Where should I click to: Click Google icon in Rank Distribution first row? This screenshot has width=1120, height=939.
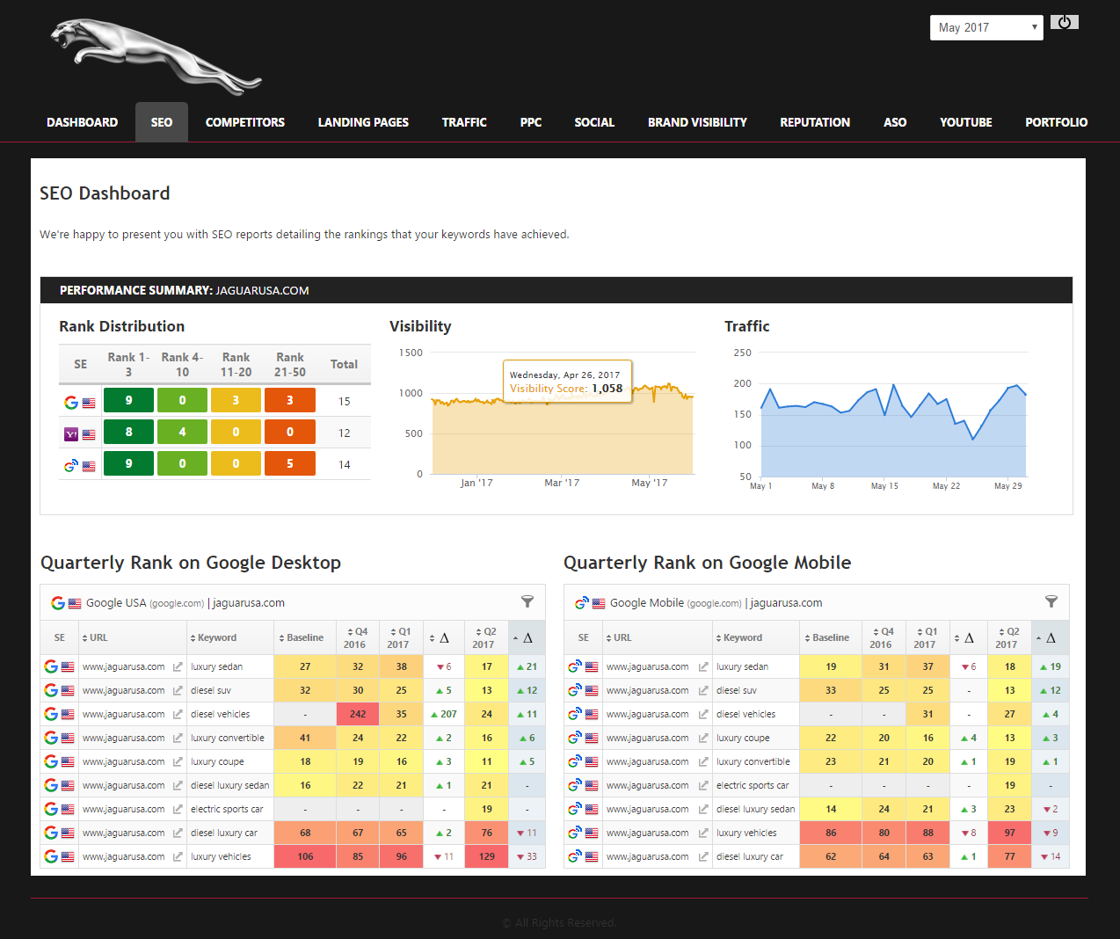click(71, 402)
